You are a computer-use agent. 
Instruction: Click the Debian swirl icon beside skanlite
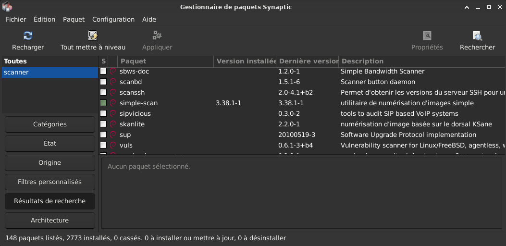pyautogui.click(x=113, y=124)
